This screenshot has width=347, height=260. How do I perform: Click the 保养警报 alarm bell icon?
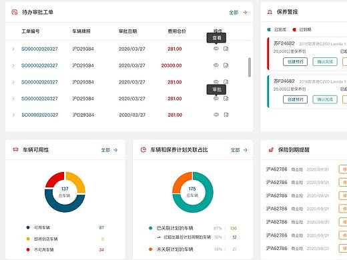point(270,12)
